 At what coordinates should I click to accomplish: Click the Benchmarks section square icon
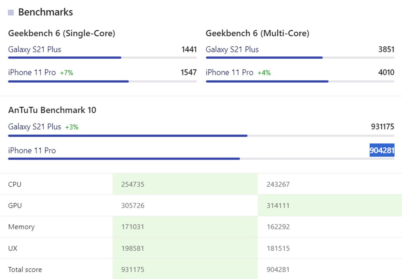pyautogui.click(x=11, y=13)
